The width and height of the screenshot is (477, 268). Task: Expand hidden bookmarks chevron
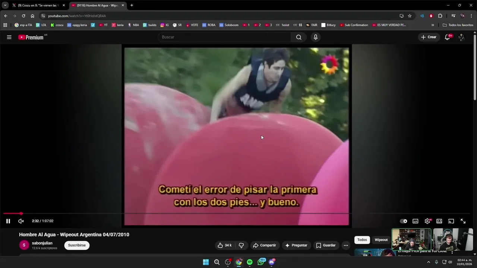pyautogui.click(x=433, y=25)
